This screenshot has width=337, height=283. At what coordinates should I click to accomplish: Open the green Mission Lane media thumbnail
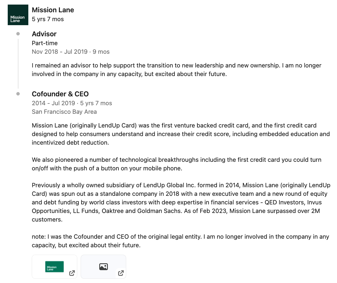[x=54, y=266]
